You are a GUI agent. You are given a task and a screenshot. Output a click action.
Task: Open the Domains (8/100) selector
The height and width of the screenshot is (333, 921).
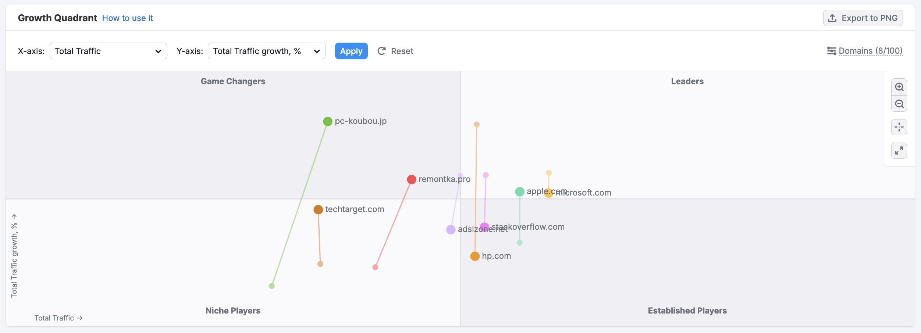871,51
